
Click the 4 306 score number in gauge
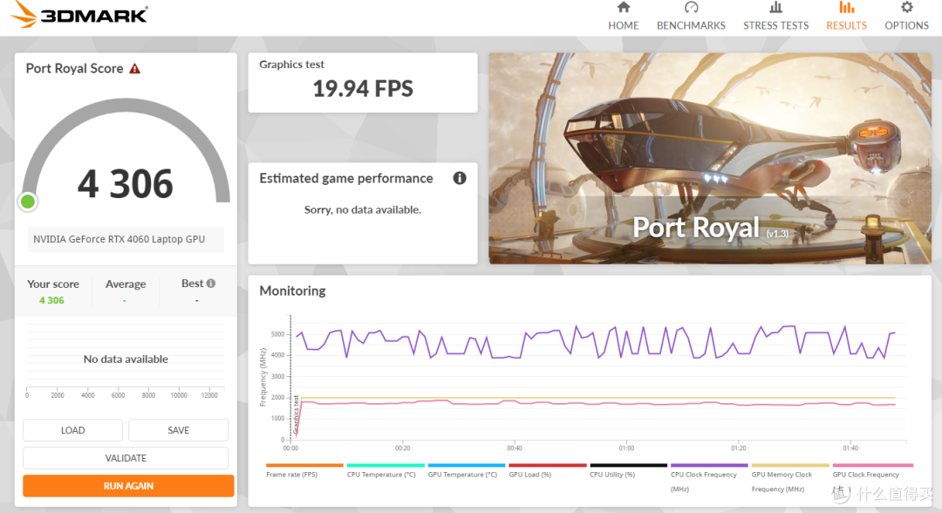pos(126,183)
